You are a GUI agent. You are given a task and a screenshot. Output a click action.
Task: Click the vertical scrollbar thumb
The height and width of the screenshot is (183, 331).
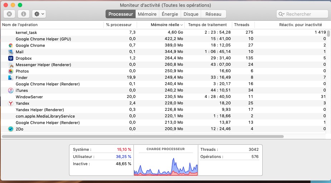tap(328, 34)
